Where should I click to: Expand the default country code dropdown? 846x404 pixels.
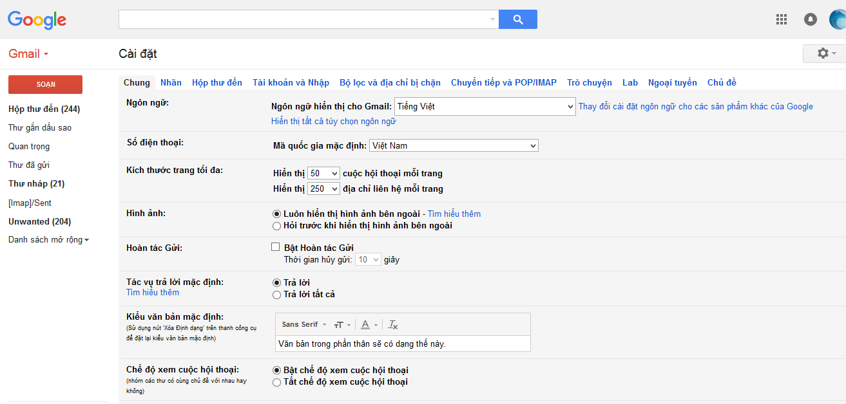454,146
